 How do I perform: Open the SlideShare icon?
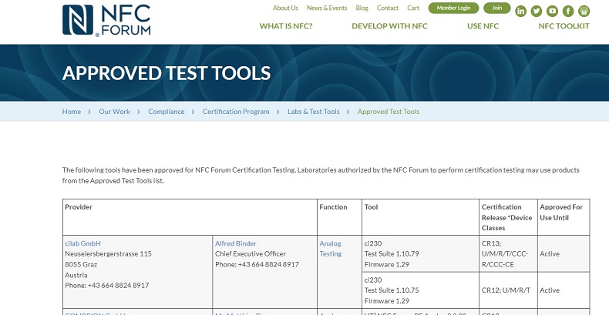(584, 12)
